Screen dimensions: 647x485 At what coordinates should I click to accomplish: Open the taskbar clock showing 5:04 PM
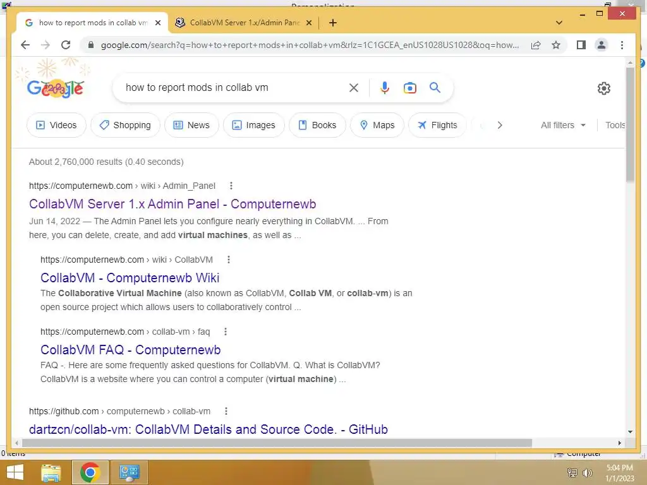(x=620, y=472)
